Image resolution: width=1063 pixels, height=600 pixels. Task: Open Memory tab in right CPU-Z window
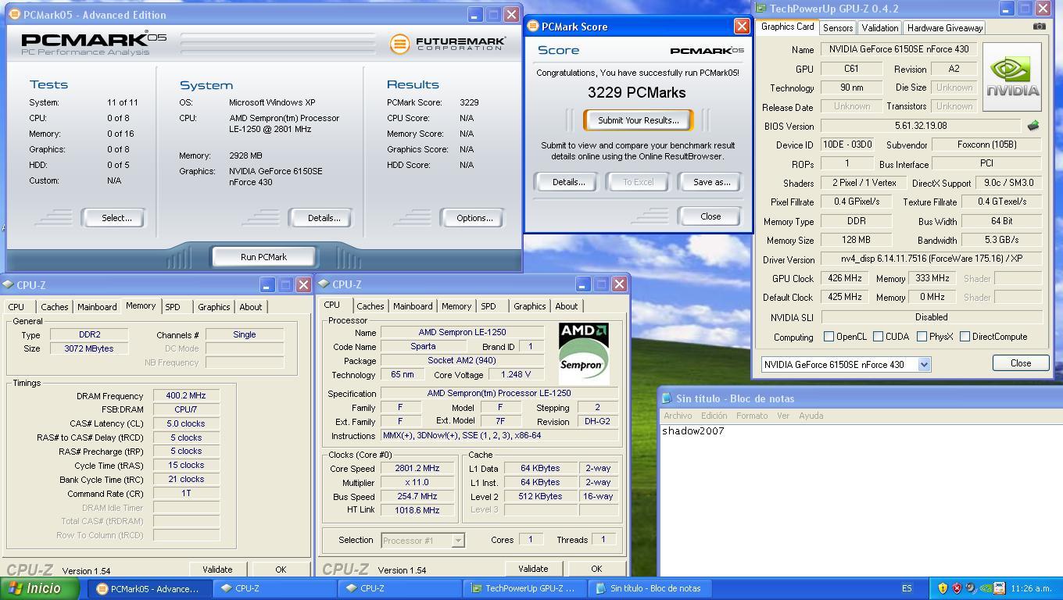click(456, 306)
